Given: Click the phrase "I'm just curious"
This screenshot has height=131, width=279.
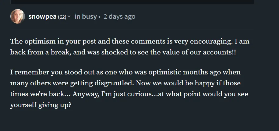Looking at the screenshot, I should (x=122, y=94).
